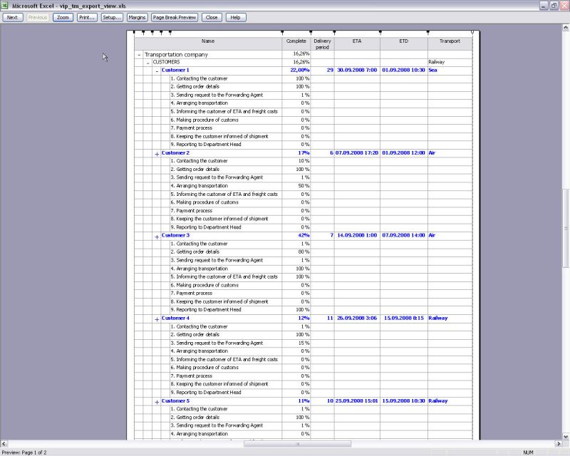Open Help from the preview toolbar
This screenshot has height=456, width=570.
[x=236, y=17]
